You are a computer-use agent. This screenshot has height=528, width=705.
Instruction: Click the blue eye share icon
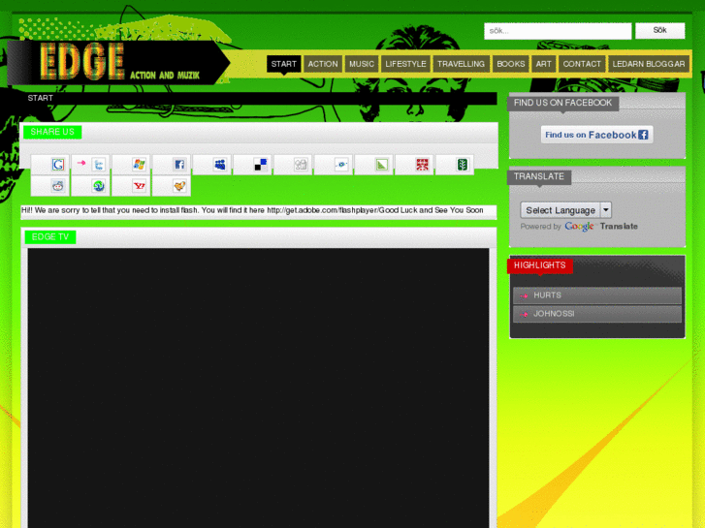pyautogui.click(x=341, y=165)
